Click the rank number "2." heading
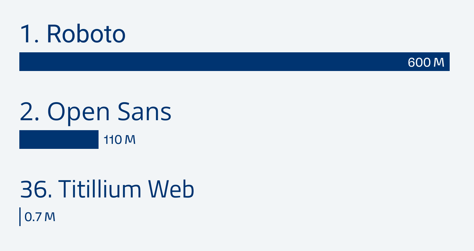The image size is (474, 251). (30, 112)
